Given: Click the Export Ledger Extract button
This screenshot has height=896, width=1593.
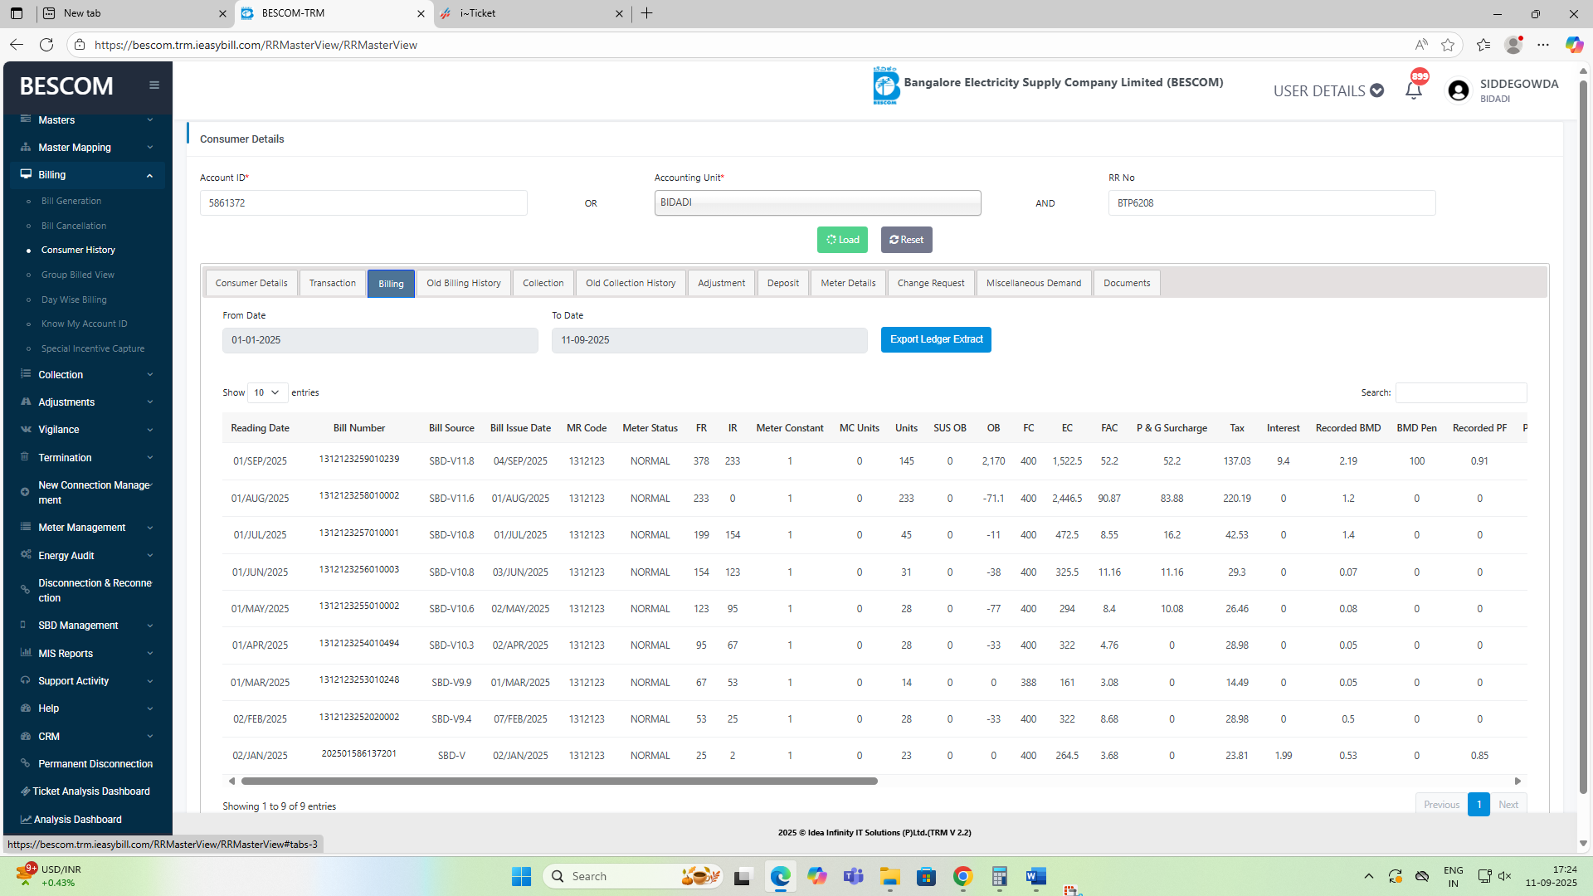Looking at the screenshot, I should point(936,339).
